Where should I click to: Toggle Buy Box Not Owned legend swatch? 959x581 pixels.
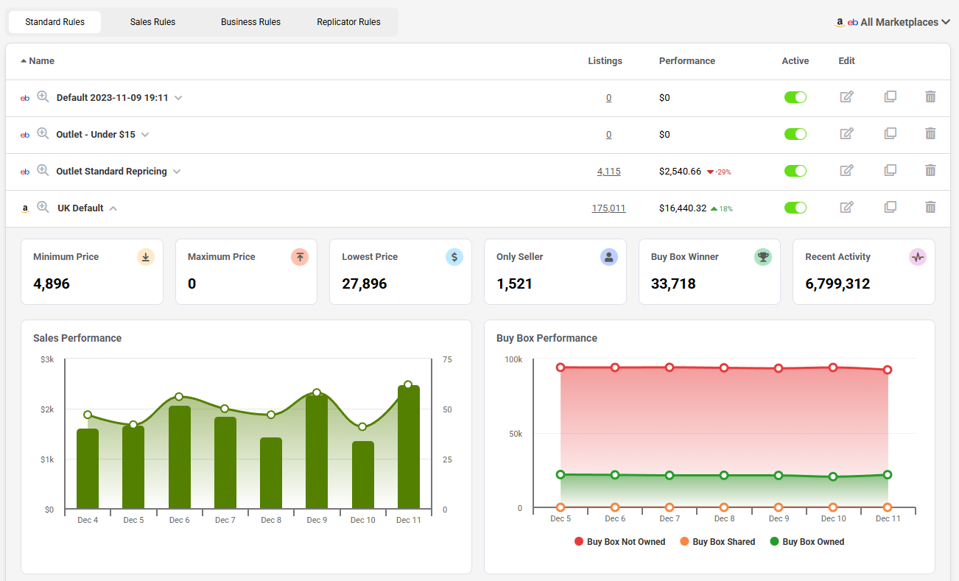click(579, 542)
